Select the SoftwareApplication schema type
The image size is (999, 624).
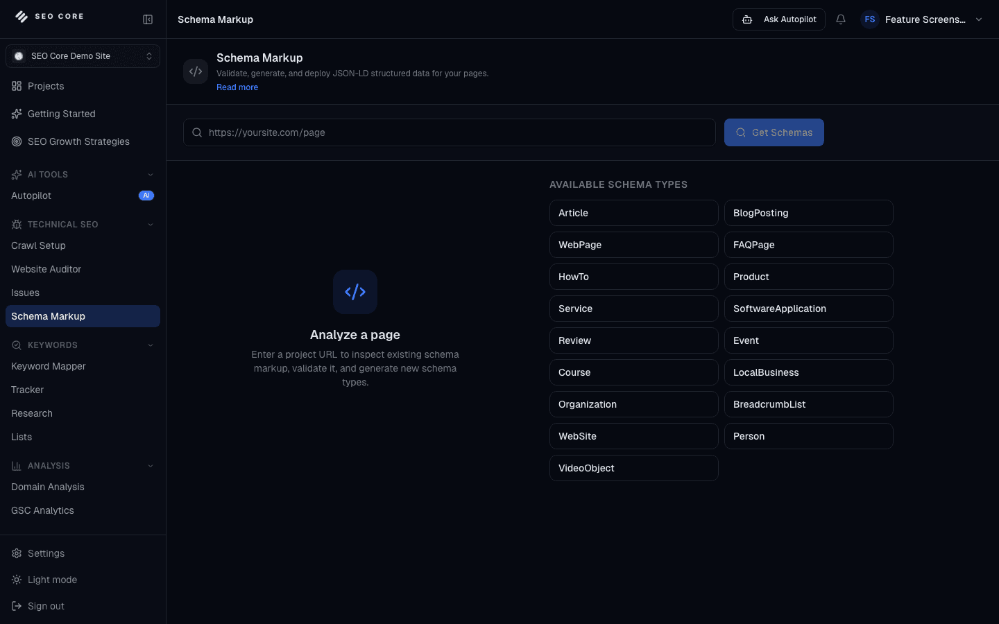809,309
